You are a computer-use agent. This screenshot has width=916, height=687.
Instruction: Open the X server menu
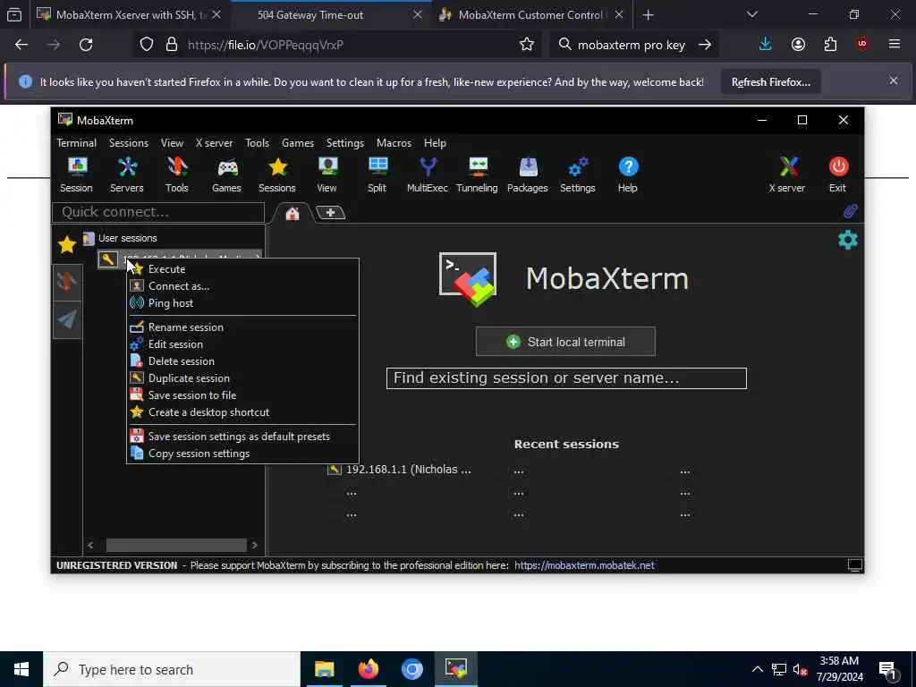click(214, 143)
